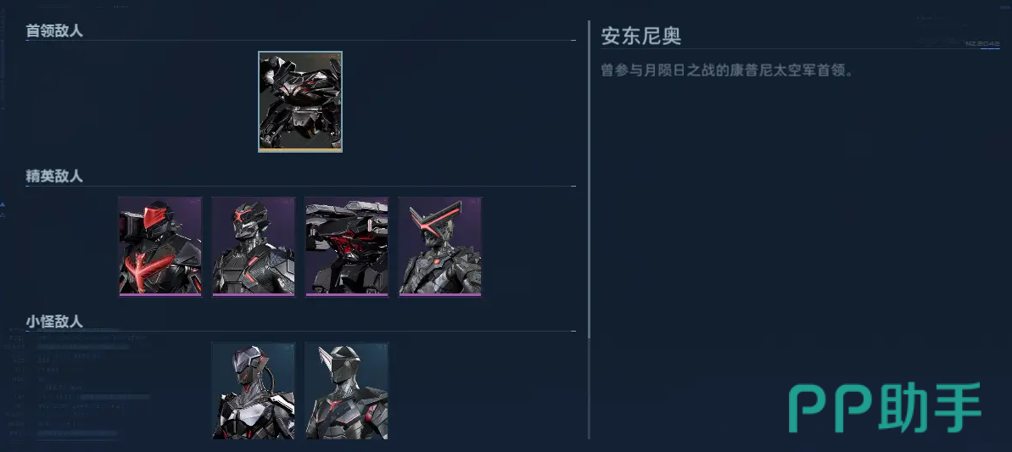Image resolution: width=1012 pixels, height=452 pixels.
Task: Click the gold rarity bar under the boss portrait
Action: (300, 149)
